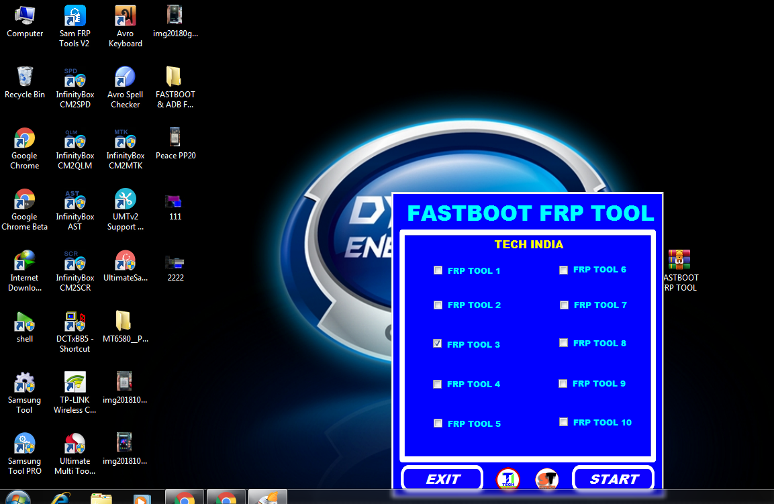Open Ultimate Multi Tool
774x504 pixels.
click(x=75, y=444)
